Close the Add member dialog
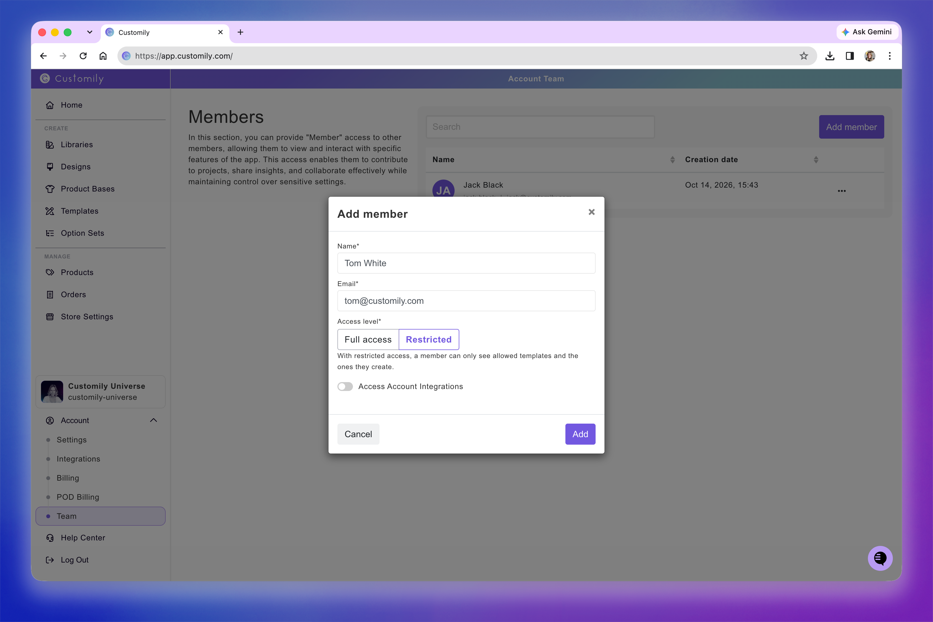This screenshot has width=933, height=622. (x=591, y=212)
